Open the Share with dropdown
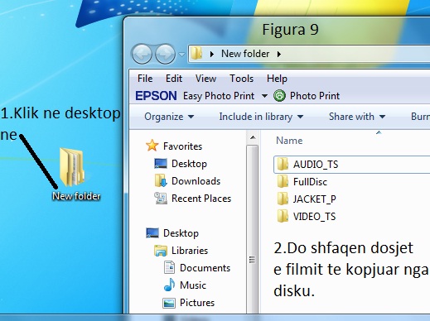Viewport: 430px width, 321px height. [x=357, y=117]
